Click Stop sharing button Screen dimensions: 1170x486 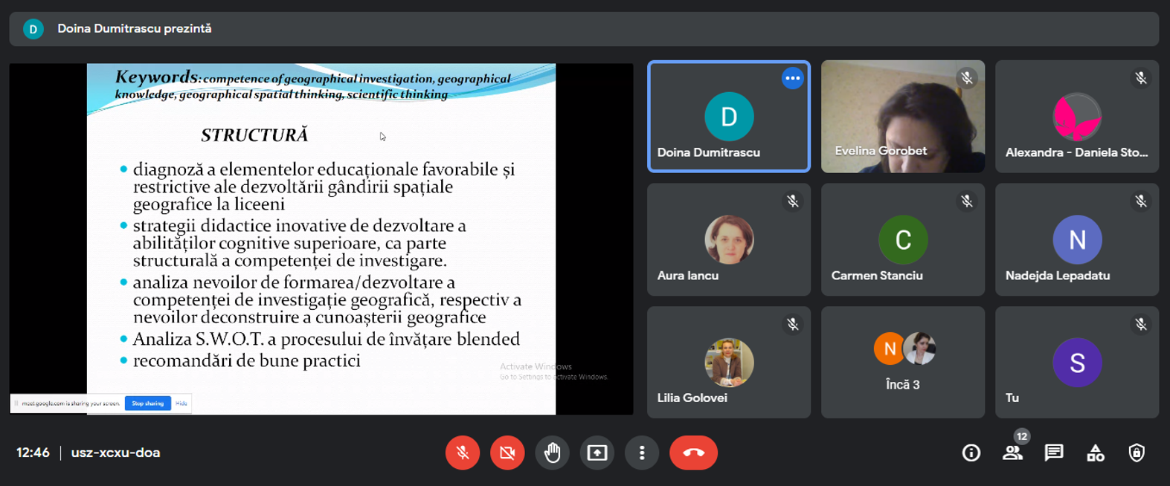pos(147,404)
